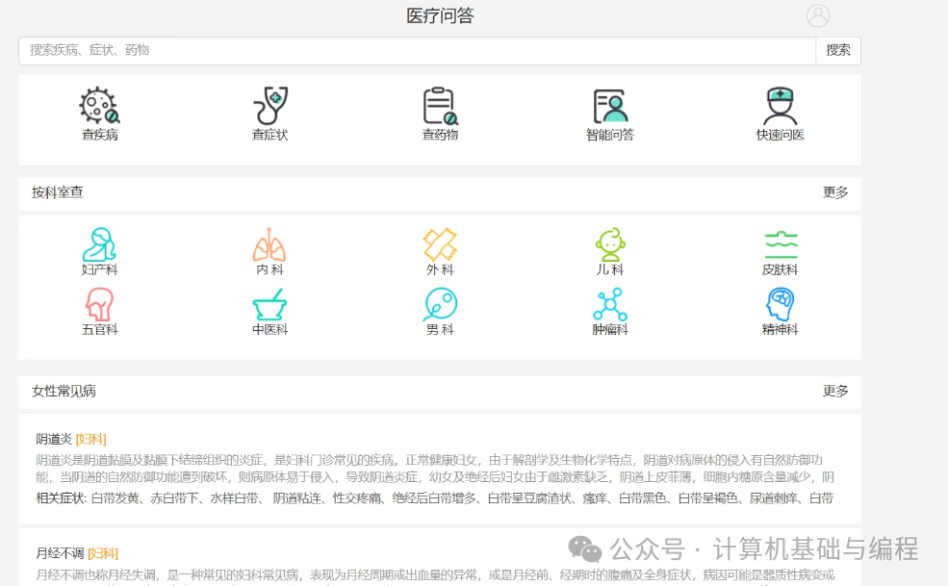This screenshot has height=586, width=948.
Task: Open the 阴道炎 disease entry title
Action: coord(54,439)
